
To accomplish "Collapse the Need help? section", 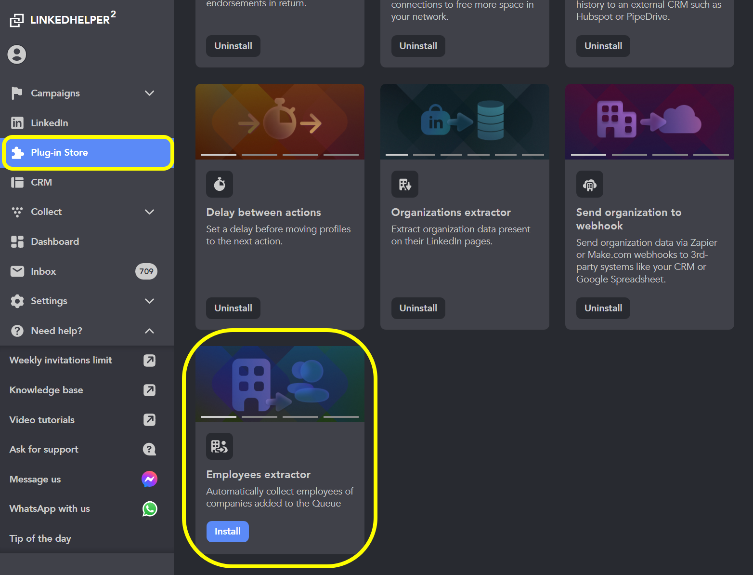I will coord(149,331).
